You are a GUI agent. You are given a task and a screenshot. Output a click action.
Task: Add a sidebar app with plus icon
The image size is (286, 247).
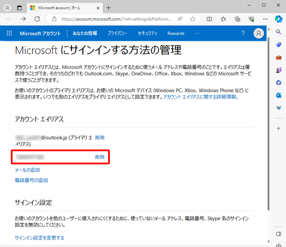point(279,128)
